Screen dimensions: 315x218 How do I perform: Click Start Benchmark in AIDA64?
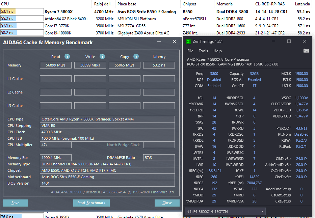coord(91,203)
